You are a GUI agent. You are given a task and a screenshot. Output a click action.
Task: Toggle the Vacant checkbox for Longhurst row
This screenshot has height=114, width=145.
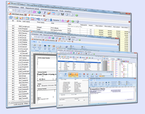tap(91, 30)
